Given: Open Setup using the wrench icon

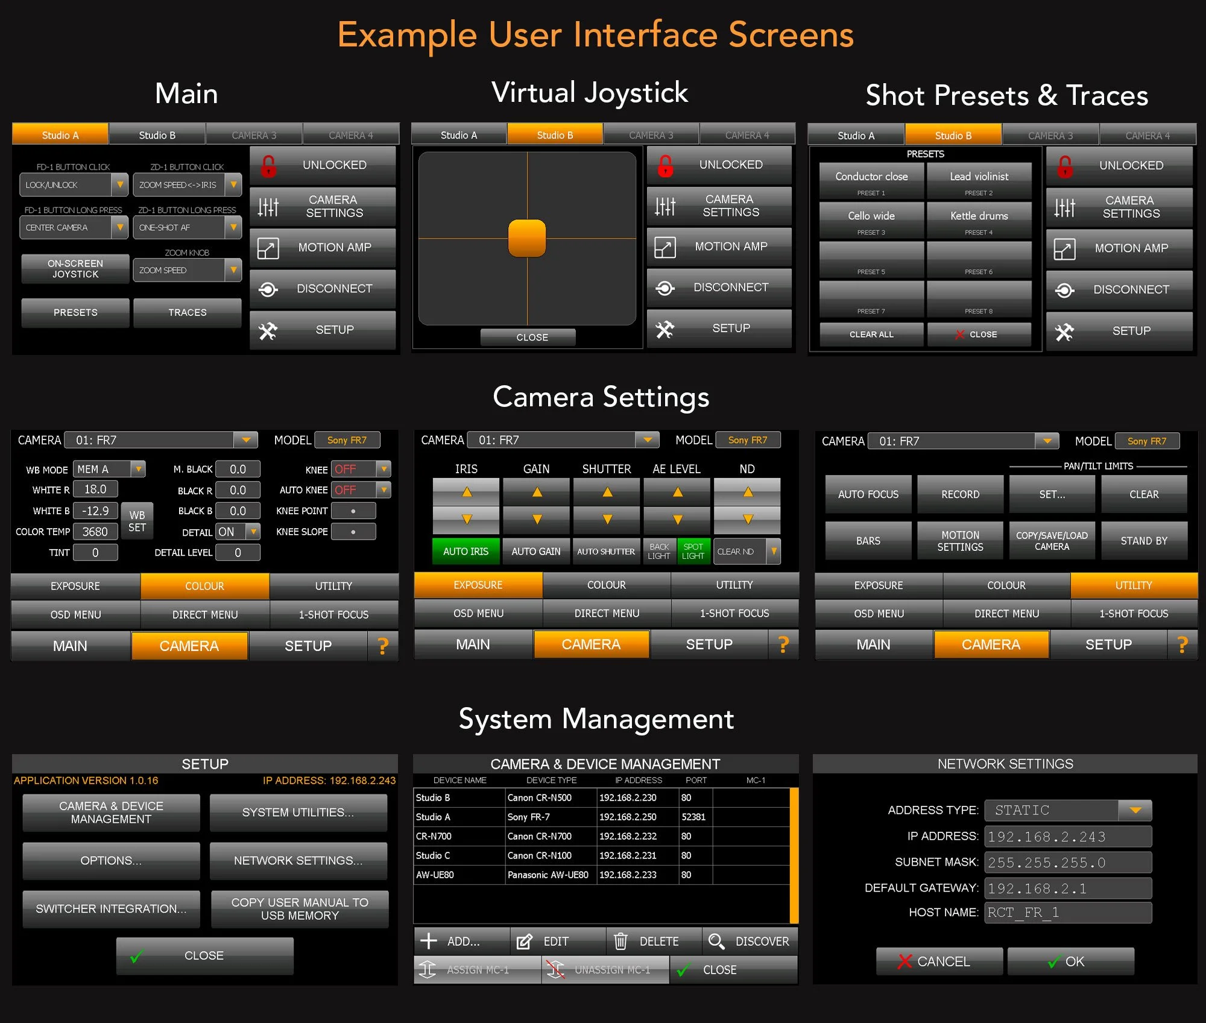Looking at the screenshot, I should point(267,330).
